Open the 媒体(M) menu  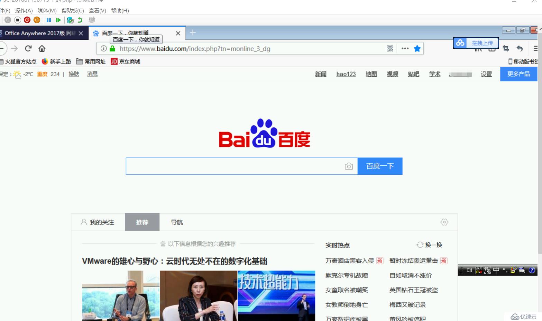point(47,11)
